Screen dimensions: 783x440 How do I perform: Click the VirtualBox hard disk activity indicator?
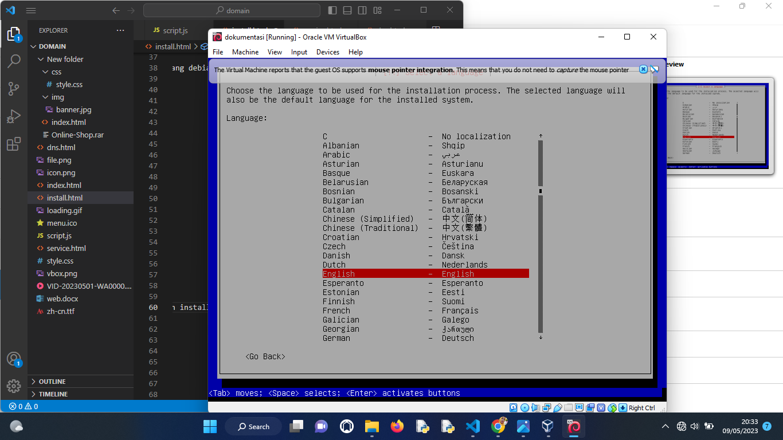(513, 407)
